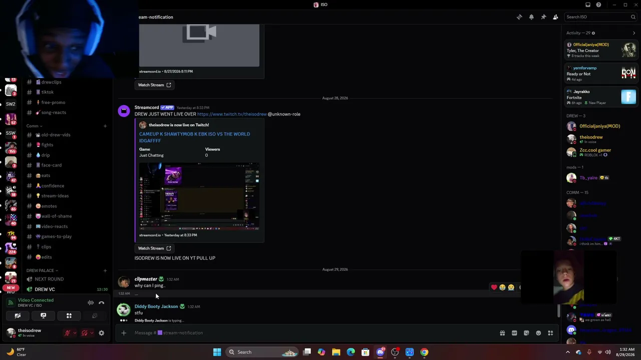641x360 pixels.
Task: Open Streamcord bot profile name
Action: point(147,107)
